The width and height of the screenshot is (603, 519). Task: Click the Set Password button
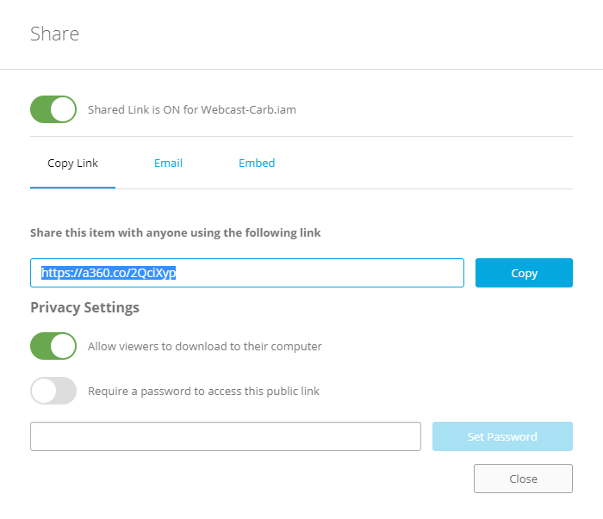pos(502,436)
